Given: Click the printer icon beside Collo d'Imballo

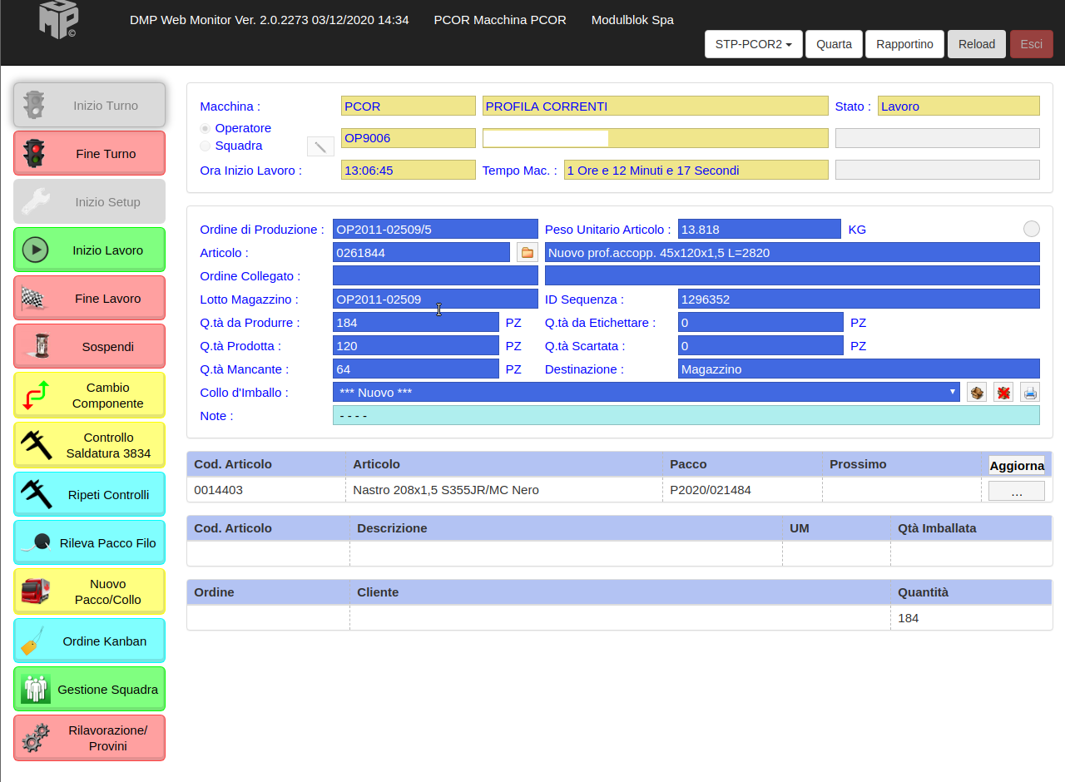Looking at the screenshot, I should click(x=1030, y=393).
